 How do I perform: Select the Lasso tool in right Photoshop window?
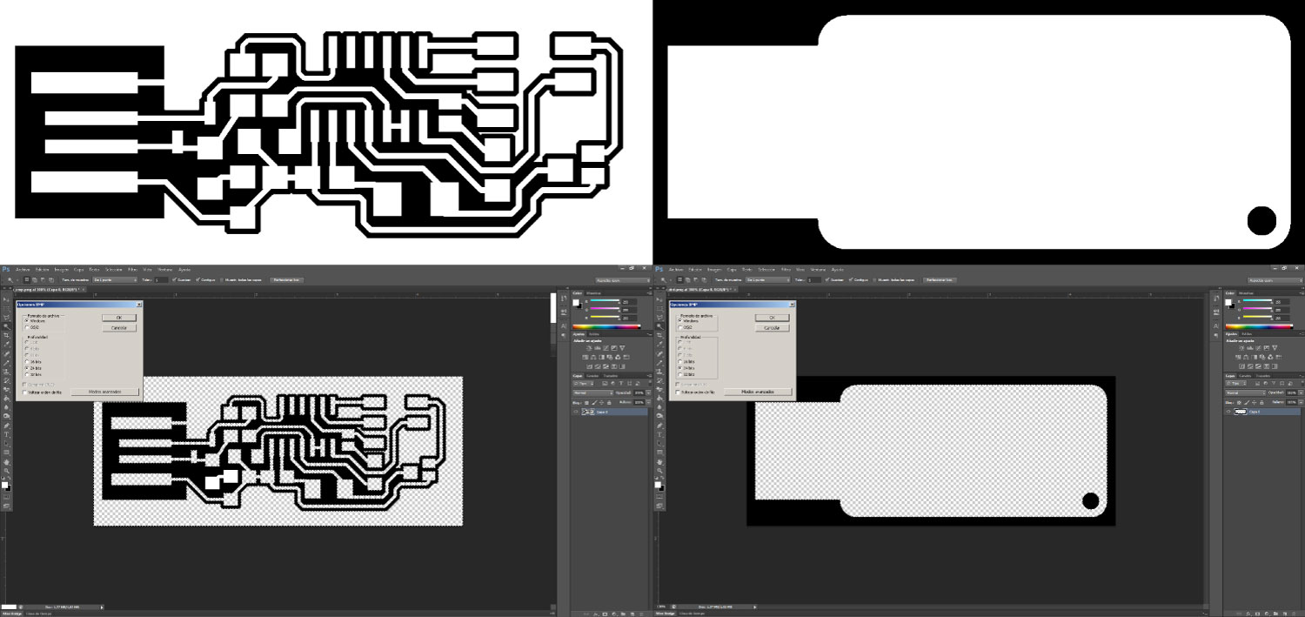coord(659,318)
